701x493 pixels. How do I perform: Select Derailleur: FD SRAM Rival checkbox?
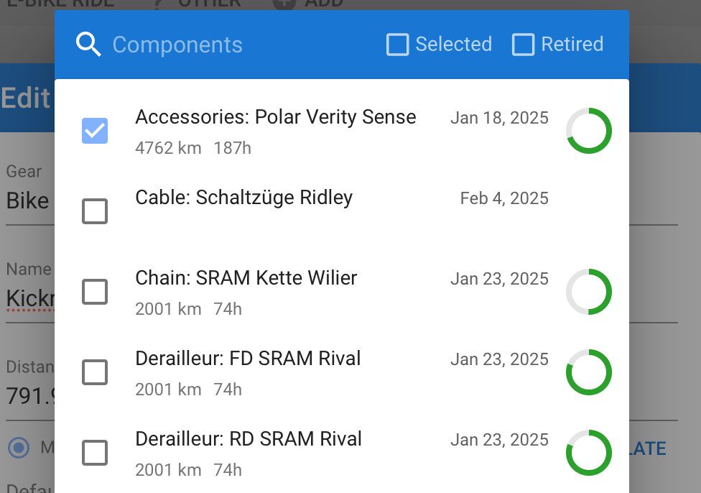coord(95,372)
